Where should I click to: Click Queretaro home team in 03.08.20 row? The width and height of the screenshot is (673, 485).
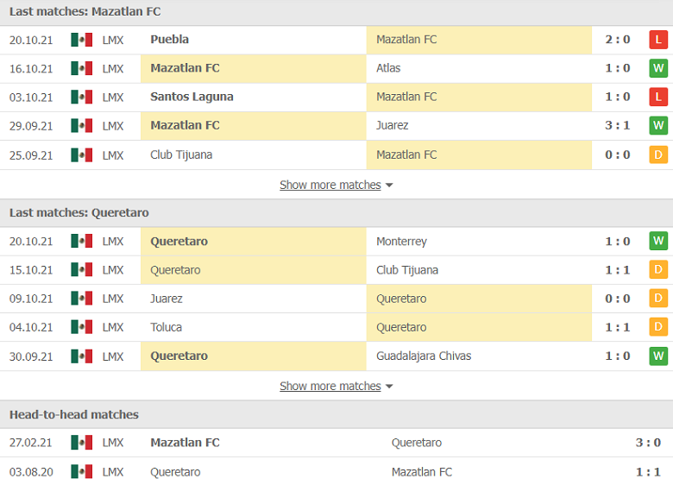175,472
